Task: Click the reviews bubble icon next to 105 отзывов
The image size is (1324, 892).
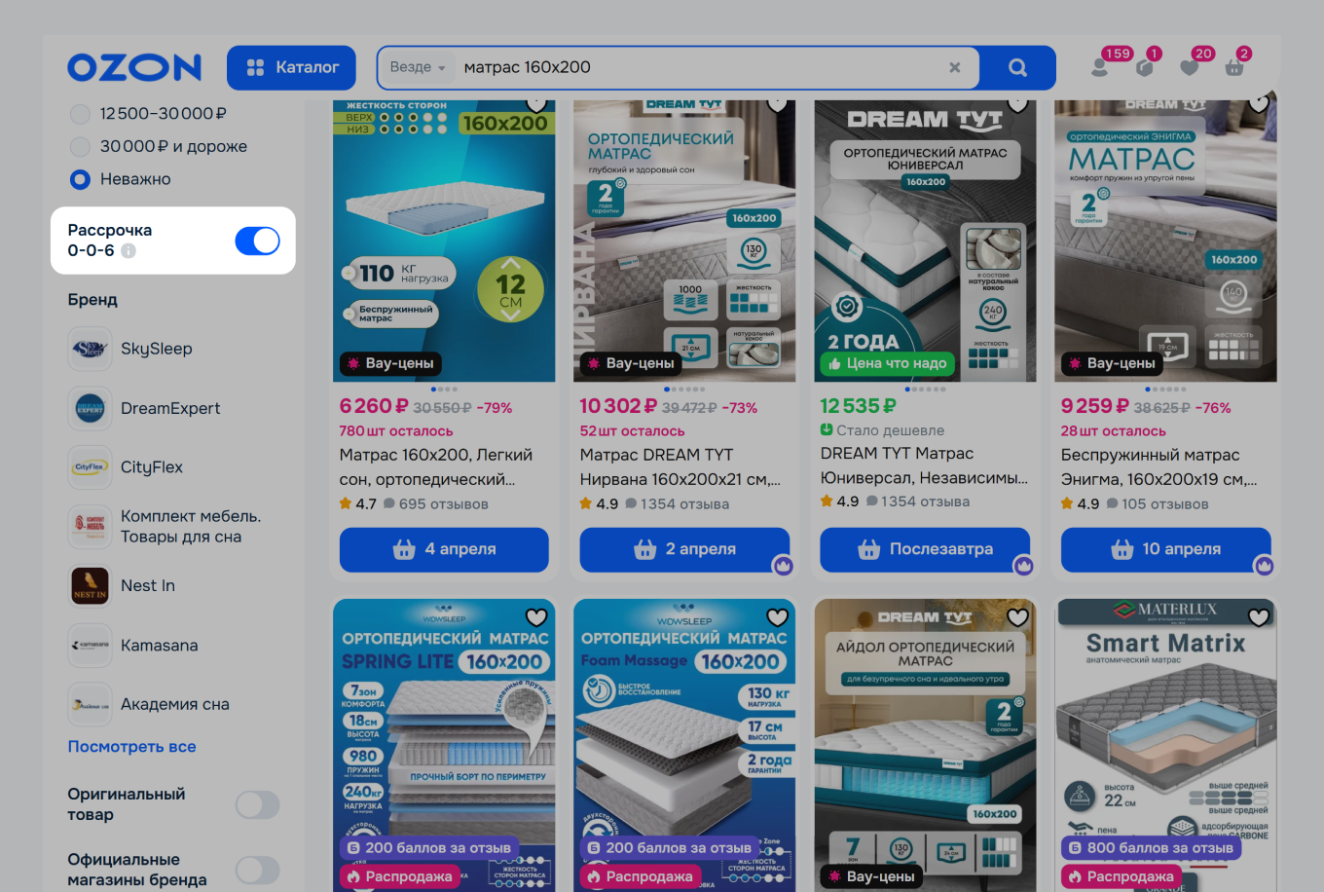Action: click(1112, 503)
